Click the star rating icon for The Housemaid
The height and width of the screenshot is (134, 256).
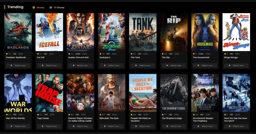click(194, 54)
